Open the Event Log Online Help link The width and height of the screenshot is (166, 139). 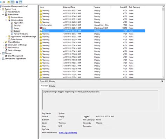(68, 133)
